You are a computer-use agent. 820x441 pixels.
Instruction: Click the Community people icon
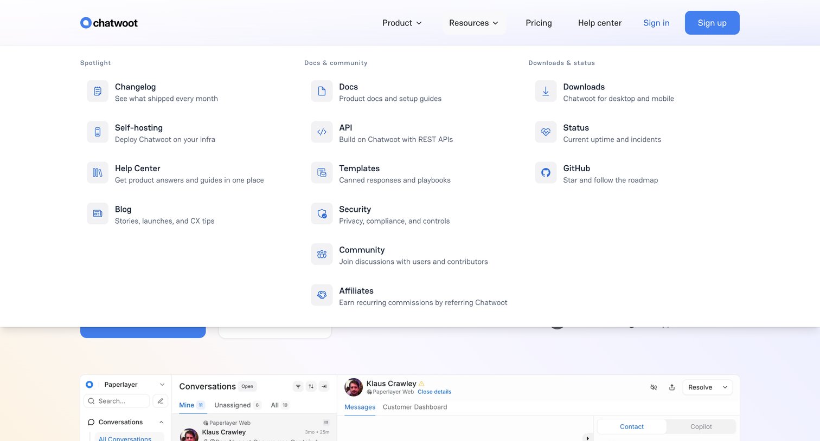pyautogui.click(x=322, y=254)
